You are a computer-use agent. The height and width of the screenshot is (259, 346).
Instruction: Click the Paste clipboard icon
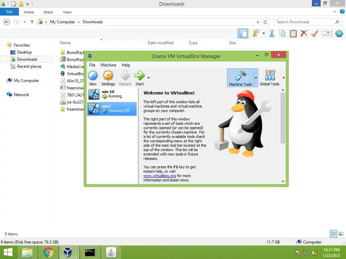[x=293, y=33]
